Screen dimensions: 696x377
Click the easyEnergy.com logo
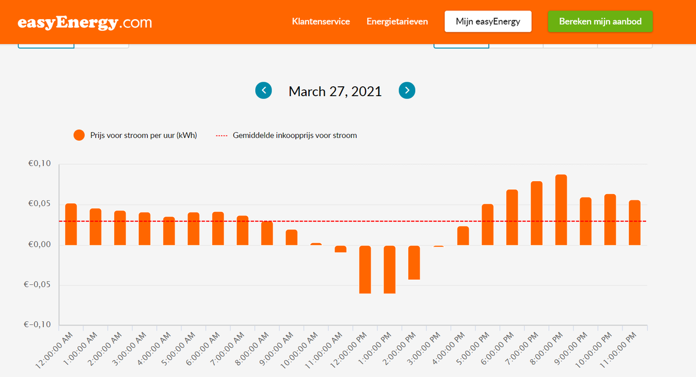point(85,21)
